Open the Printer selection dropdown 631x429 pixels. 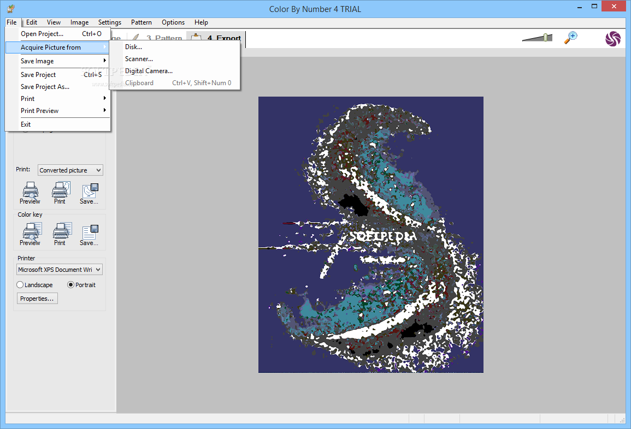[x=60, y=270]
